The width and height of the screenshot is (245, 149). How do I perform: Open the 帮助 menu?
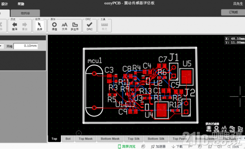[21, 4]
